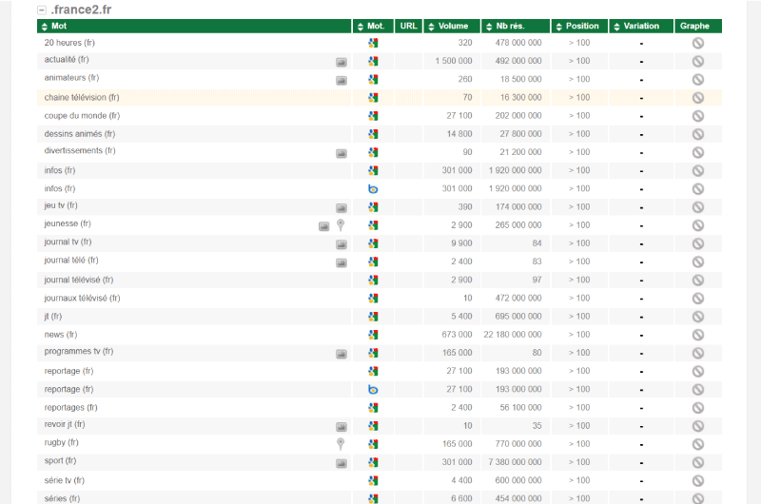Click result count 56 100 000
Screen dimensions: 761x504
coord(520,407)
